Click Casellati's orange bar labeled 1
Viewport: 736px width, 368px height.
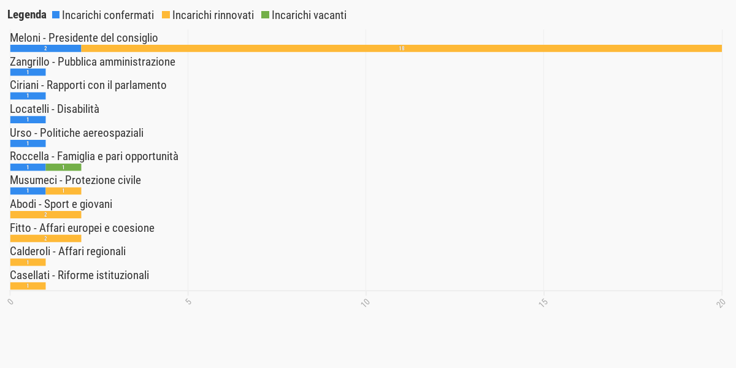coord(28,286)
